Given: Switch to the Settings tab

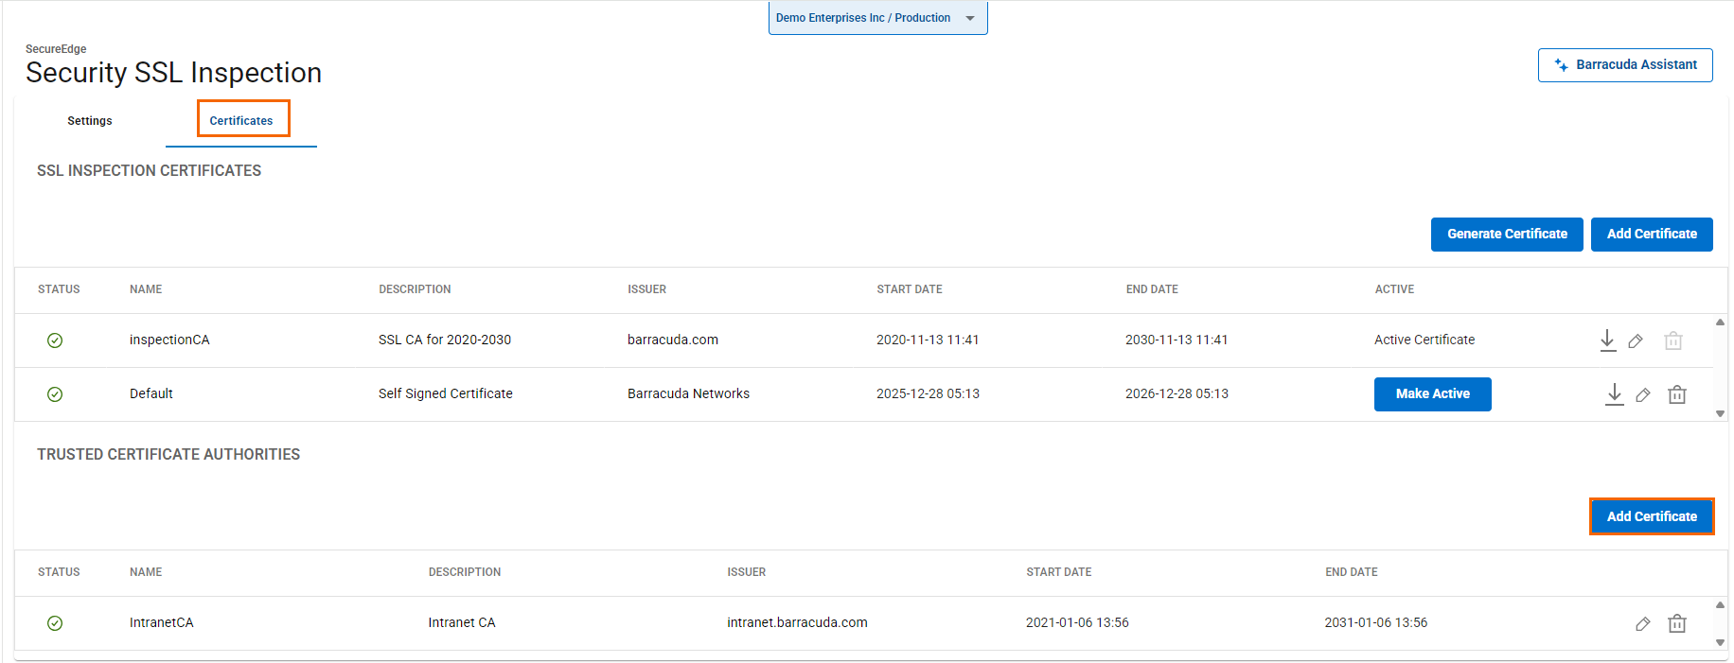Looking at the screenshot, I should (90, 121).
